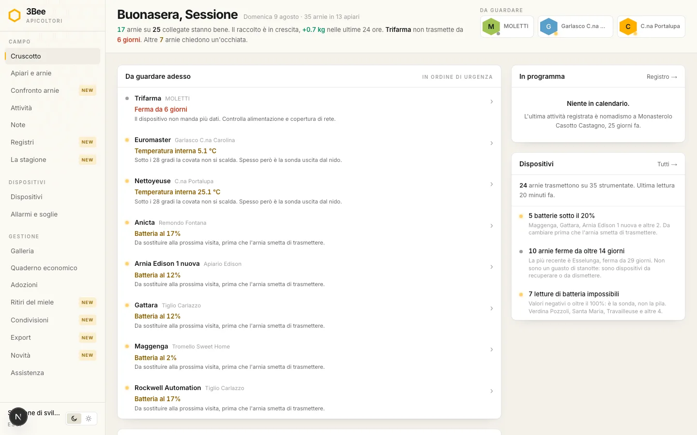697x435 pixels.
Task: Open Confronto arnie page
Action: coord(52,90)
